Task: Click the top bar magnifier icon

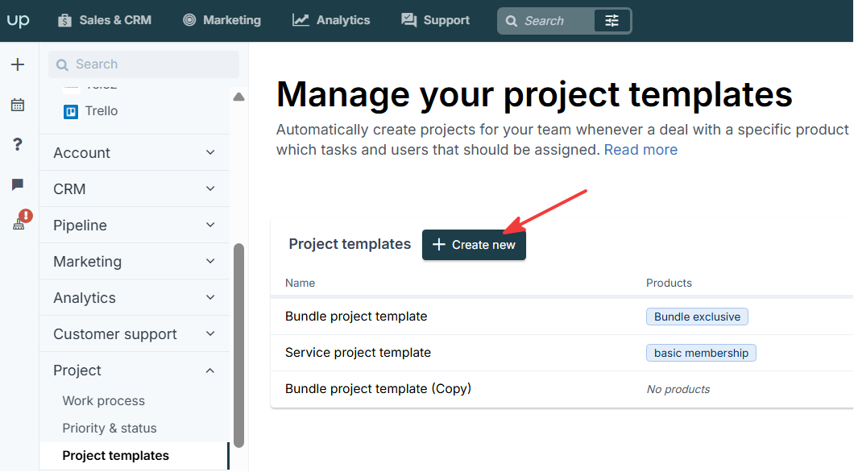Action: pos(511,21)
